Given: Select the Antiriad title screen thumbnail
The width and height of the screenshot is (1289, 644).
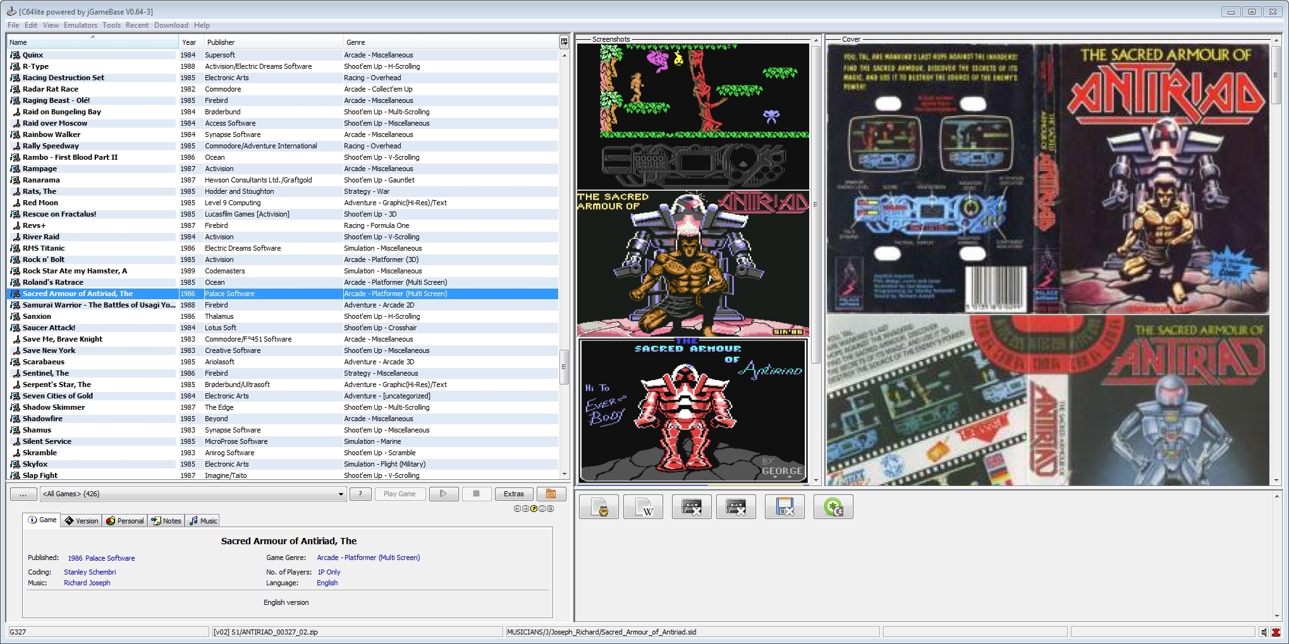Looking at the screenshot, I should [x=692, y=264].
